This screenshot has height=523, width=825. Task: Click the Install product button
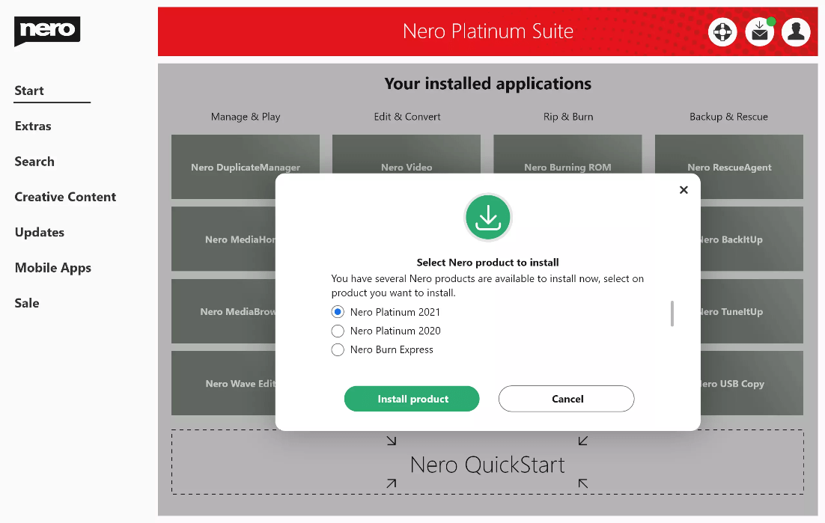(x=411, y=399)
